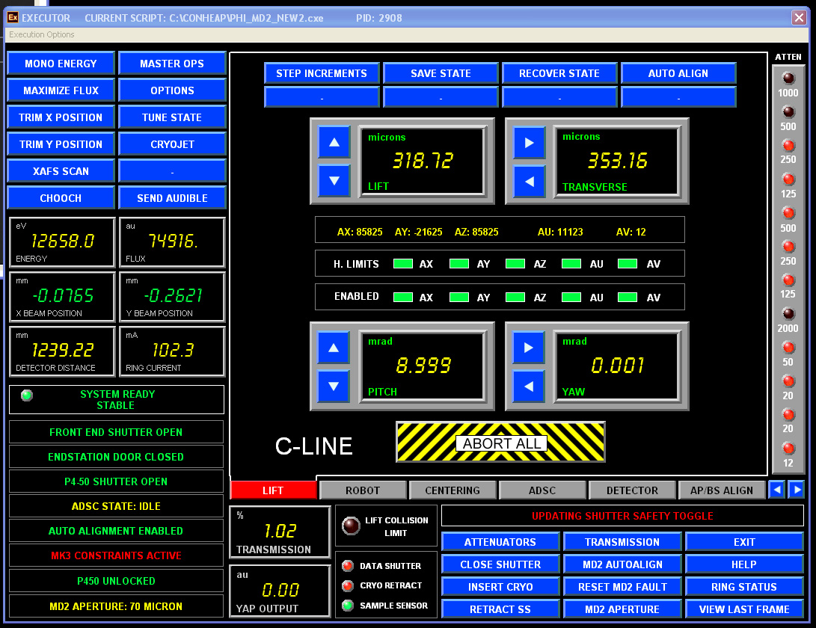
Task: Start MD2 AUTOALIGN
Action: coord(624,564)
